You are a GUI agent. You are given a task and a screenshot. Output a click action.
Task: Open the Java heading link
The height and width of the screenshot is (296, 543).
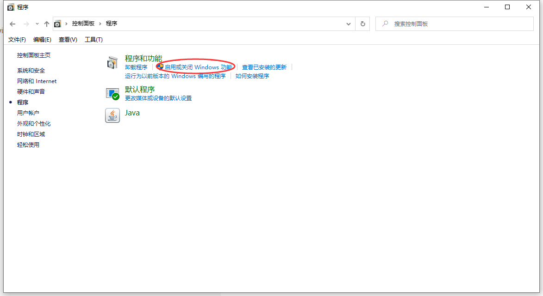coord(132,113)
